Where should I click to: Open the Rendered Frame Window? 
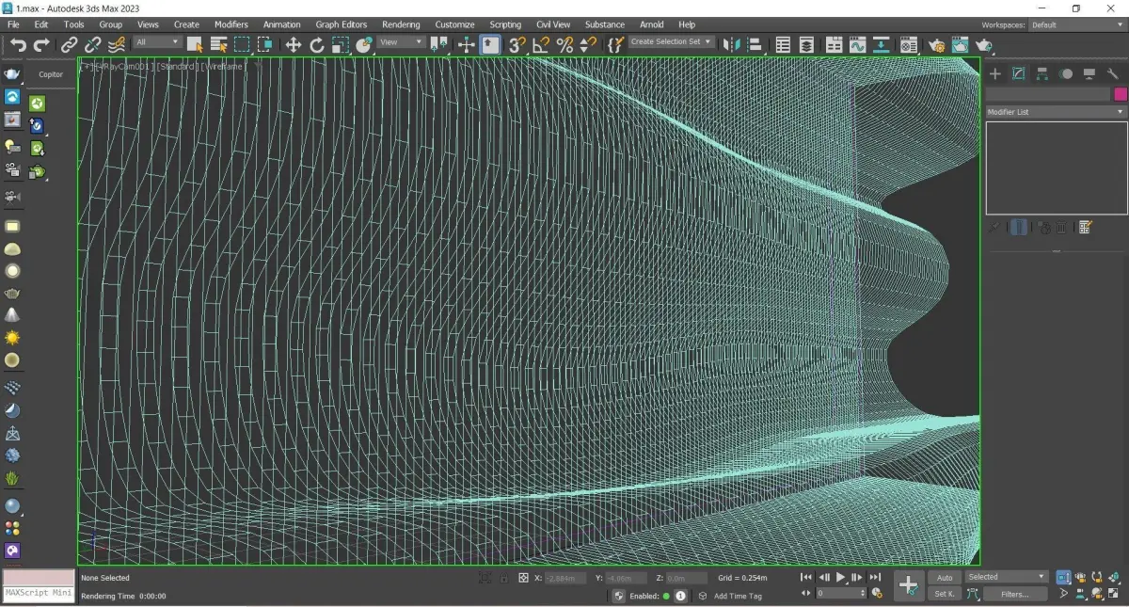960,44
